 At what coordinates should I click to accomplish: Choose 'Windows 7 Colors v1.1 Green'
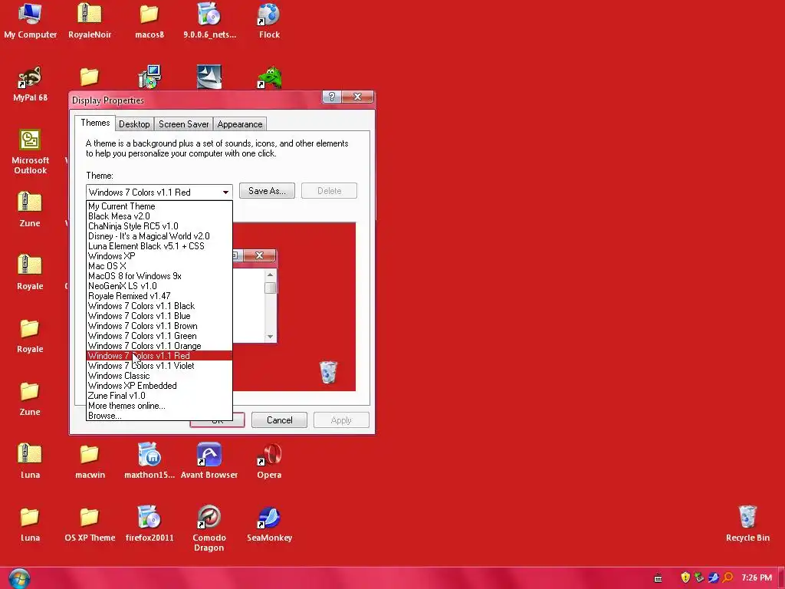click(159, 336)
